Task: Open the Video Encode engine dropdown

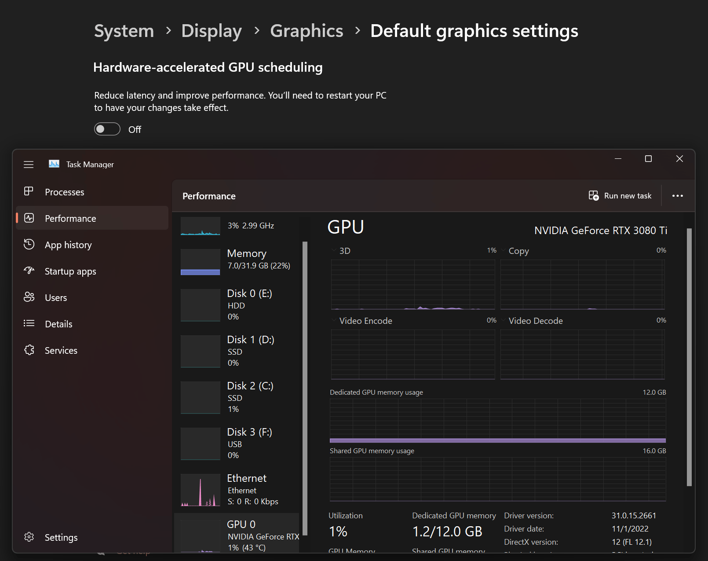Action: 334,321
